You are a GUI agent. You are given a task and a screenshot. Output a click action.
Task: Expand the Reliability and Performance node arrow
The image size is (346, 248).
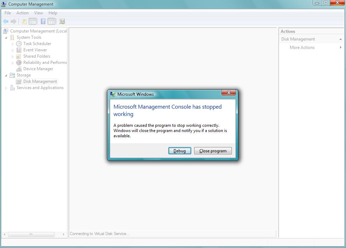tap(13, 63)
